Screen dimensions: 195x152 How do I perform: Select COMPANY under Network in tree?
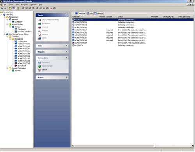click(x=18, y=22)
